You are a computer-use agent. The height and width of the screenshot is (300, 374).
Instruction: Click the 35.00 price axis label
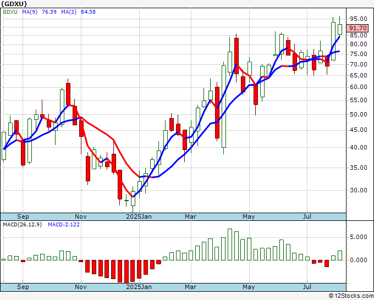358,168
